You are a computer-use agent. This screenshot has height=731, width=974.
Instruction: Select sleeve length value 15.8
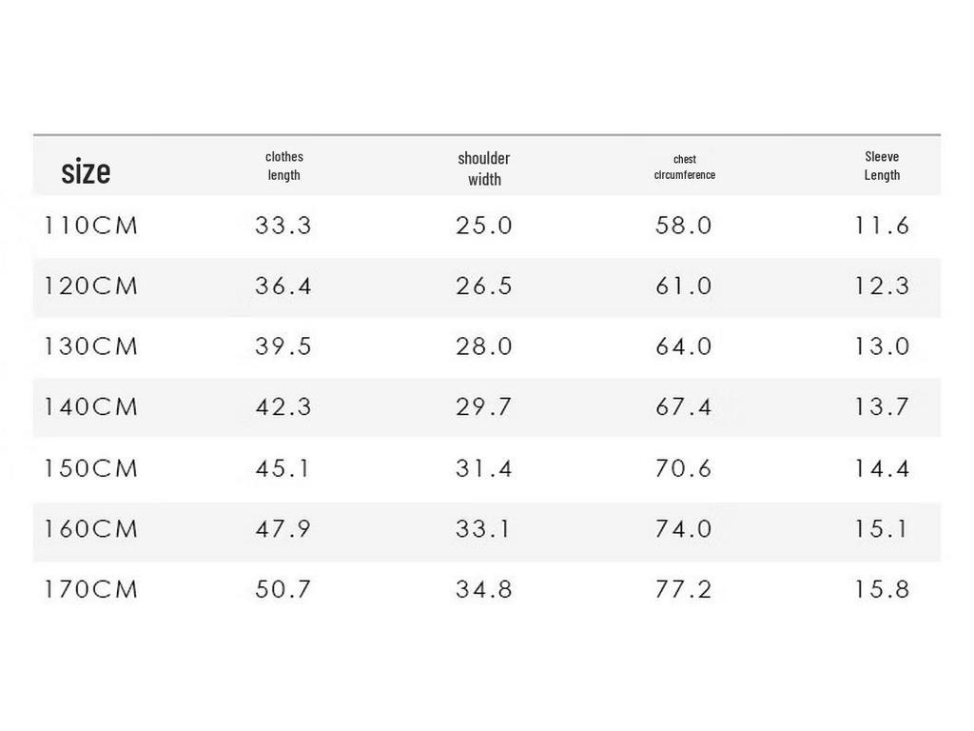tap(882, 589)
